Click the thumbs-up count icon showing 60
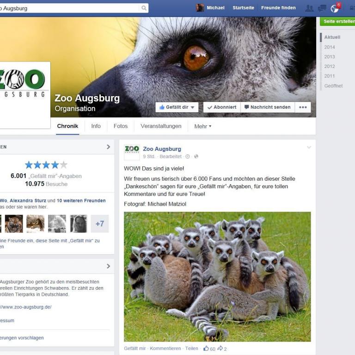Image resolution: width=355 pixels, height=355 pixels. (206, 349)
